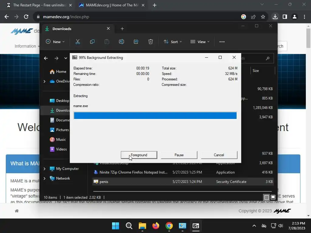Select the Downloads tab in Explorer
311x233 pixels.
[x=77, y=29]
